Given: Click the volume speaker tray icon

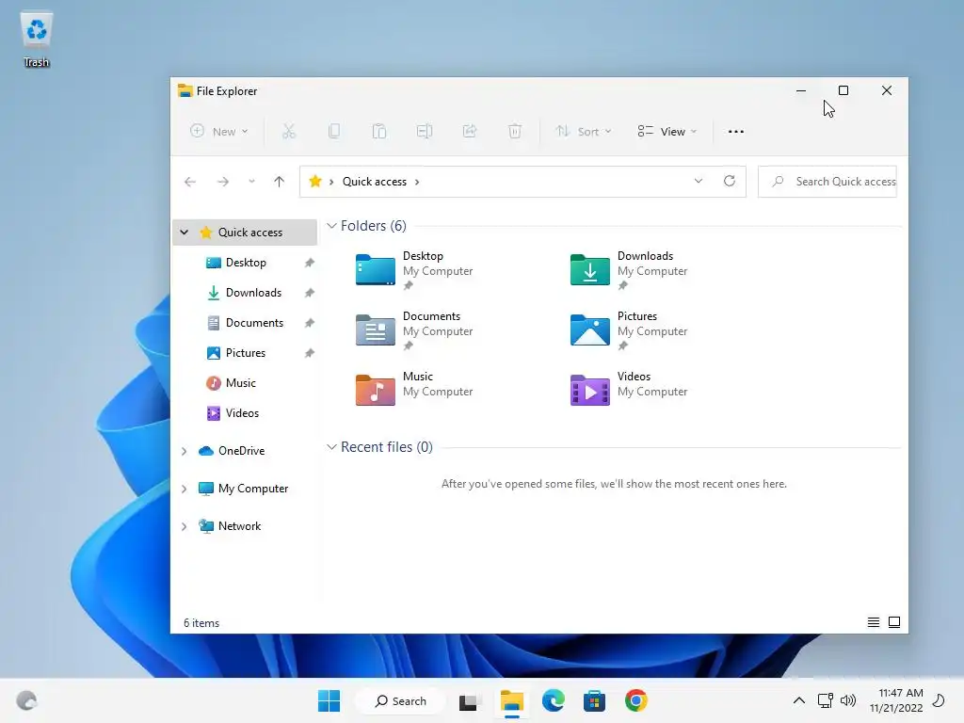Looking at the screenshot, I should [x=848, y=700].
